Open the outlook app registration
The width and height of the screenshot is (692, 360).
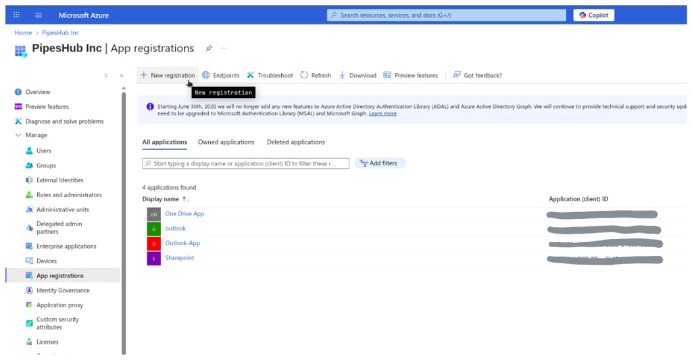[175, 228]
